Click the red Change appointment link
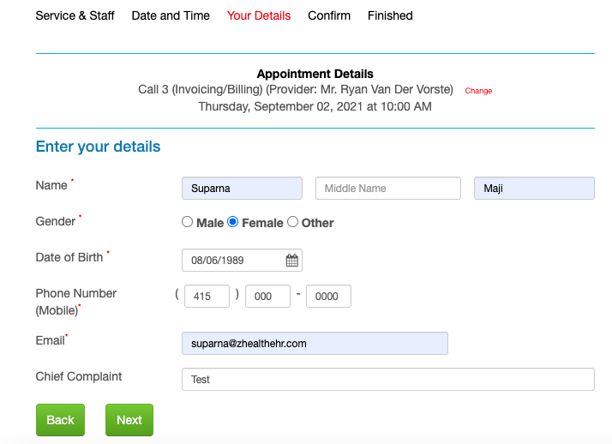The height and width of the screenshot is (444, 612). click(x=478, y=91)
